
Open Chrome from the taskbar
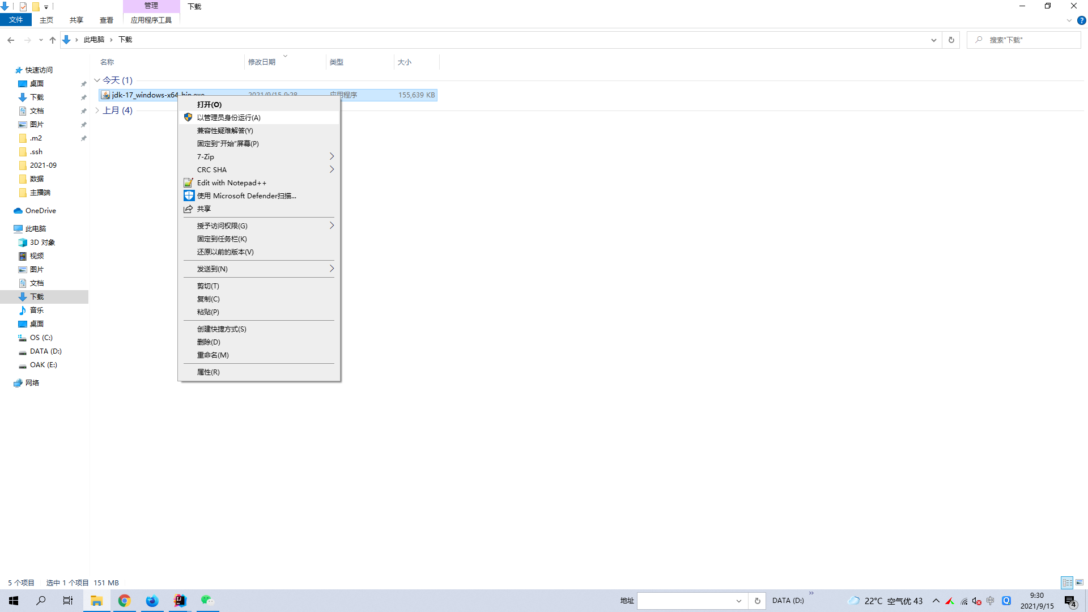pyautogui.click(x=124, y=601)
